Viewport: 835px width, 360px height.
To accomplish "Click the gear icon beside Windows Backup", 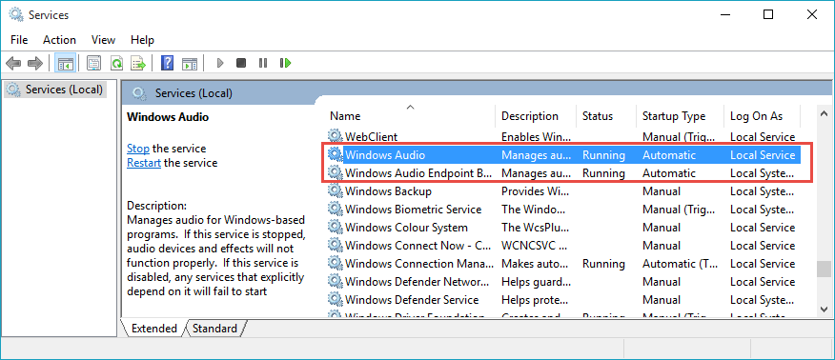I will (x=335, y=190).
